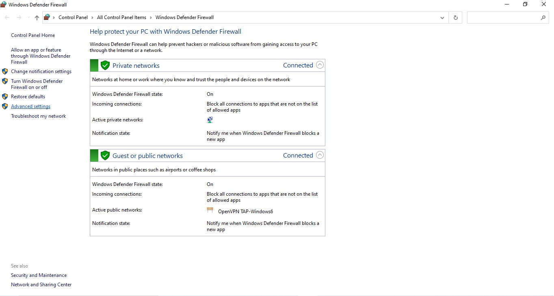Click the shield icon next to Advanced settings
Viewport: 554px width, 296px height.
pos(5,106)
